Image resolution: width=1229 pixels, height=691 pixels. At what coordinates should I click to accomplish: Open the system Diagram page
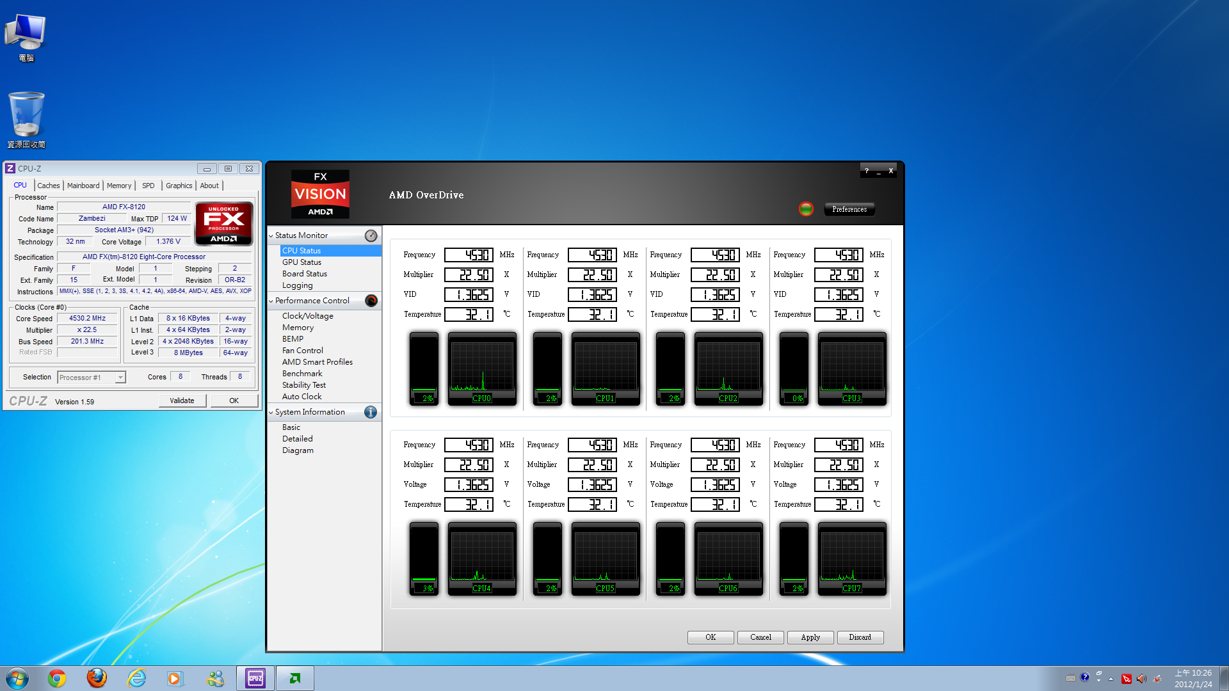(298, 450)
